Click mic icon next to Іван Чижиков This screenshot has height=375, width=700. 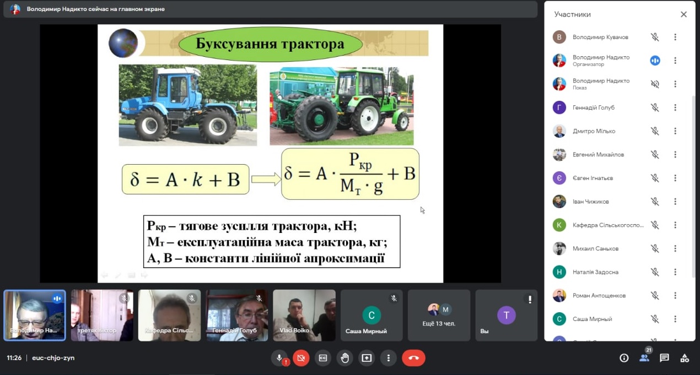point(655,202)
